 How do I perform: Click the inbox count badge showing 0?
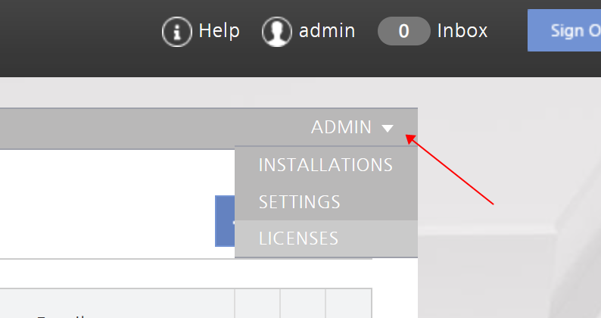point(403,31)
